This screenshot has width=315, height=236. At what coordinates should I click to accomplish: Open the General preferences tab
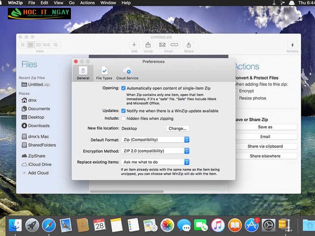coord(83,73)
